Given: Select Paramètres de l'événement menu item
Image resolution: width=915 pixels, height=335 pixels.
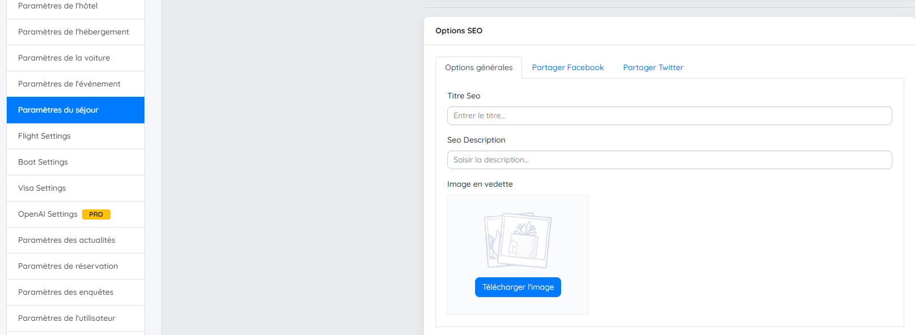Looking at the screenshot, I should (x=69, y=84).
